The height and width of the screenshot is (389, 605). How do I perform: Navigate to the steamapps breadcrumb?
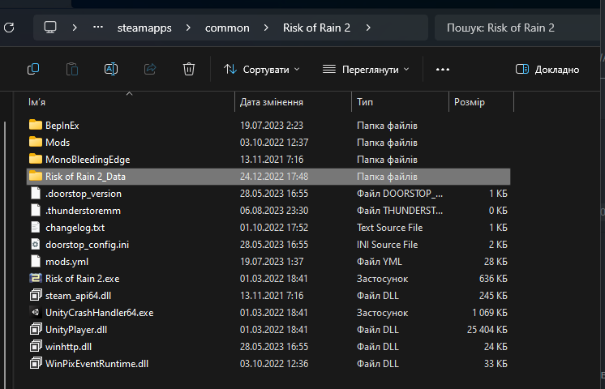144,28
